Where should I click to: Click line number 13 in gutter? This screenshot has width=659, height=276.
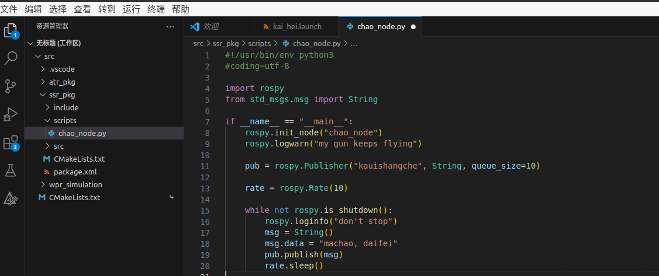(205, 188)
